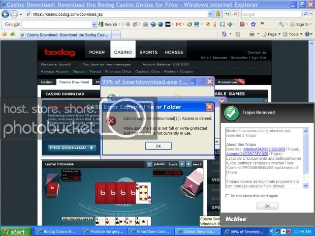The width and height of the screenshot is (315, 236).
Task: Click the FREE DOWNLOAD button
Action: coord(72,147)
